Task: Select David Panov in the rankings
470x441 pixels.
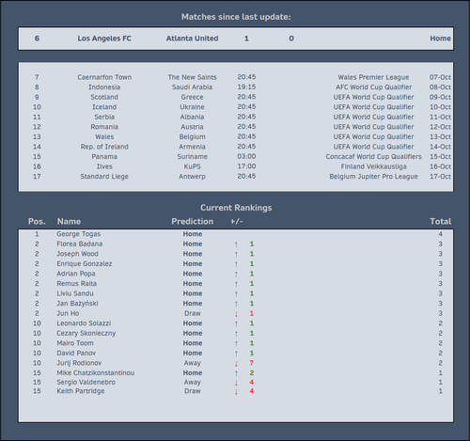Action: pyautogui.click(x=76, y=354)
